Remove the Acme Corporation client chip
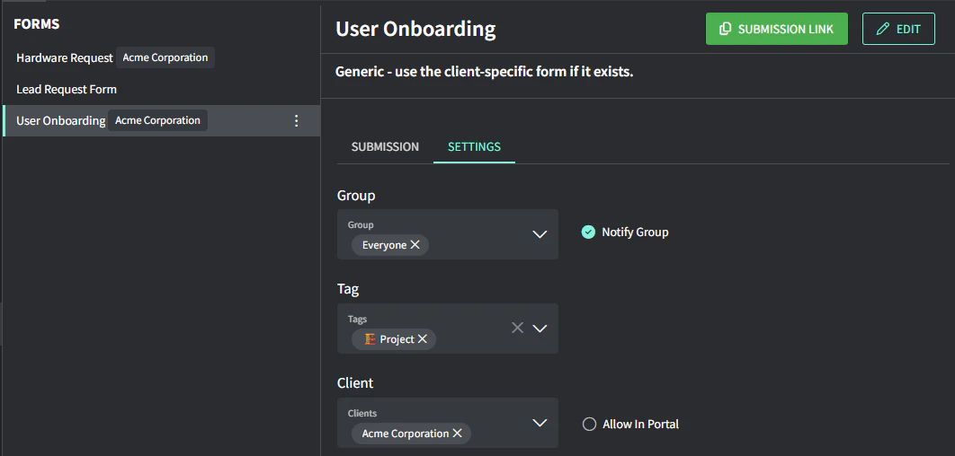This screenshot has height=456, width=955. (x=457, y=434)
